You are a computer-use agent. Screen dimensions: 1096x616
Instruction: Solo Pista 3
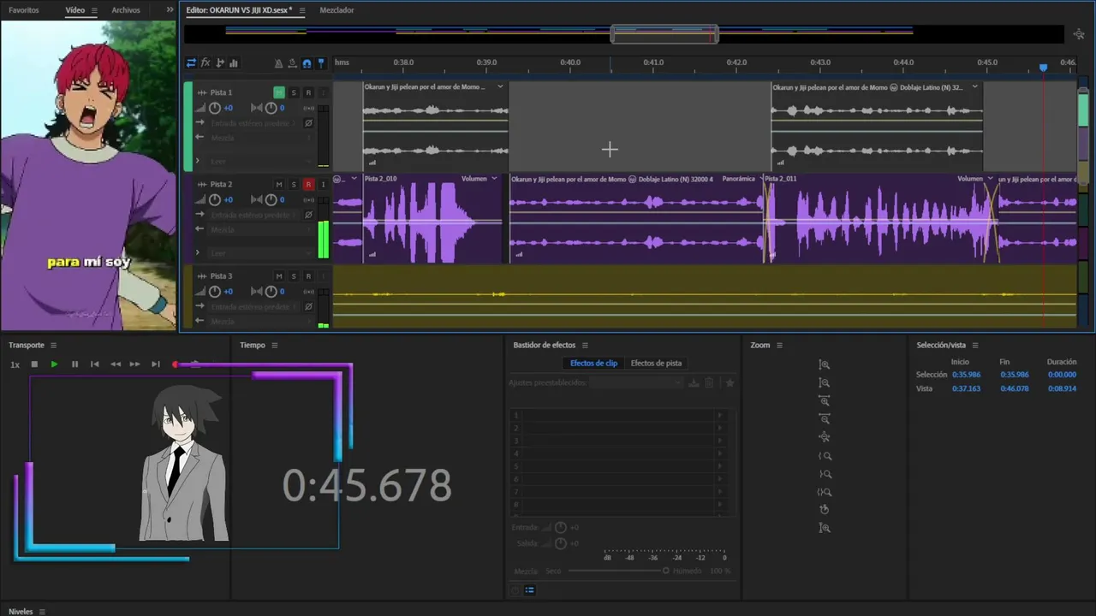[294, 275]
